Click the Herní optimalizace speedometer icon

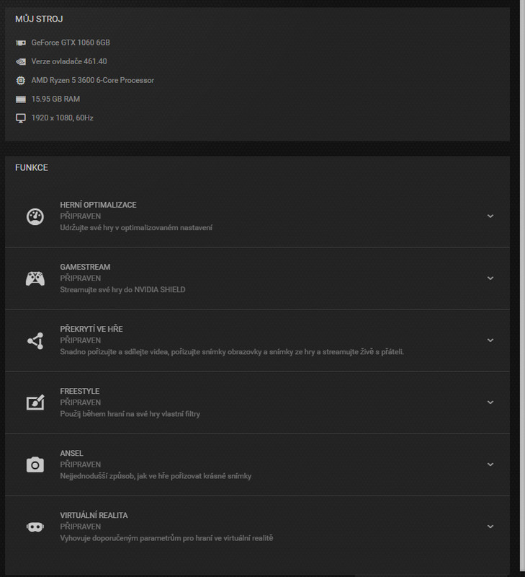tap(35, 216)
